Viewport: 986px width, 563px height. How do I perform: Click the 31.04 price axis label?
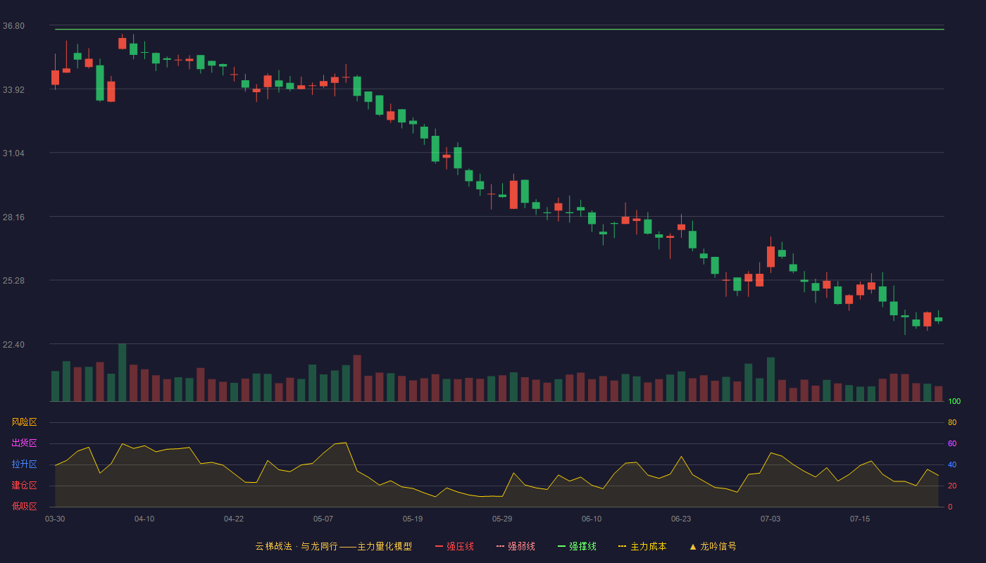click(13, 153)
